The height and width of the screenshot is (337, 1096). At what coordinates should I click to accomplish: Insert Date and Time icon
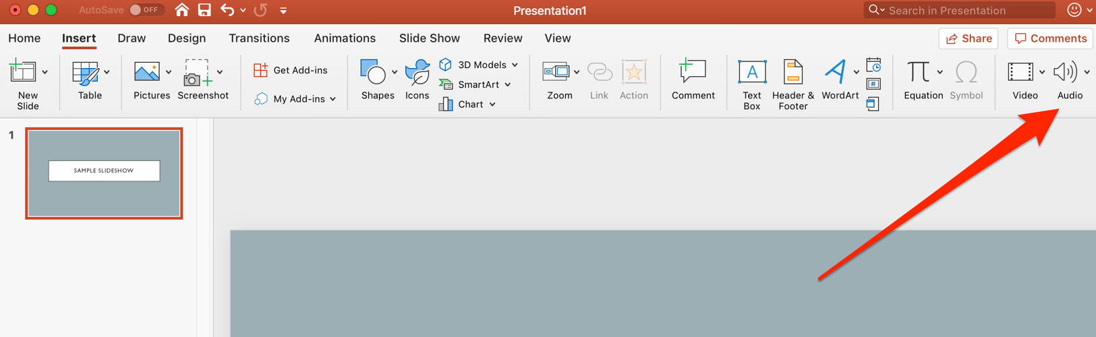pos(873,65)
